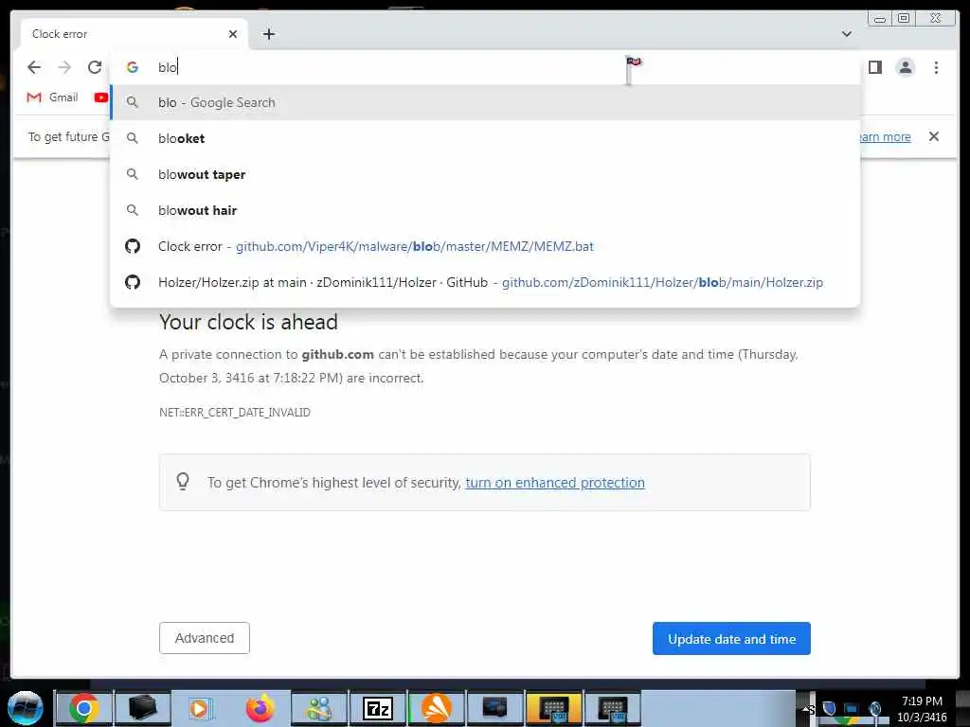Viewport: 970px width, 727px height.
Task: Click 'Update date and time' button
Action: pyautogui.click(x=731, y=639)
